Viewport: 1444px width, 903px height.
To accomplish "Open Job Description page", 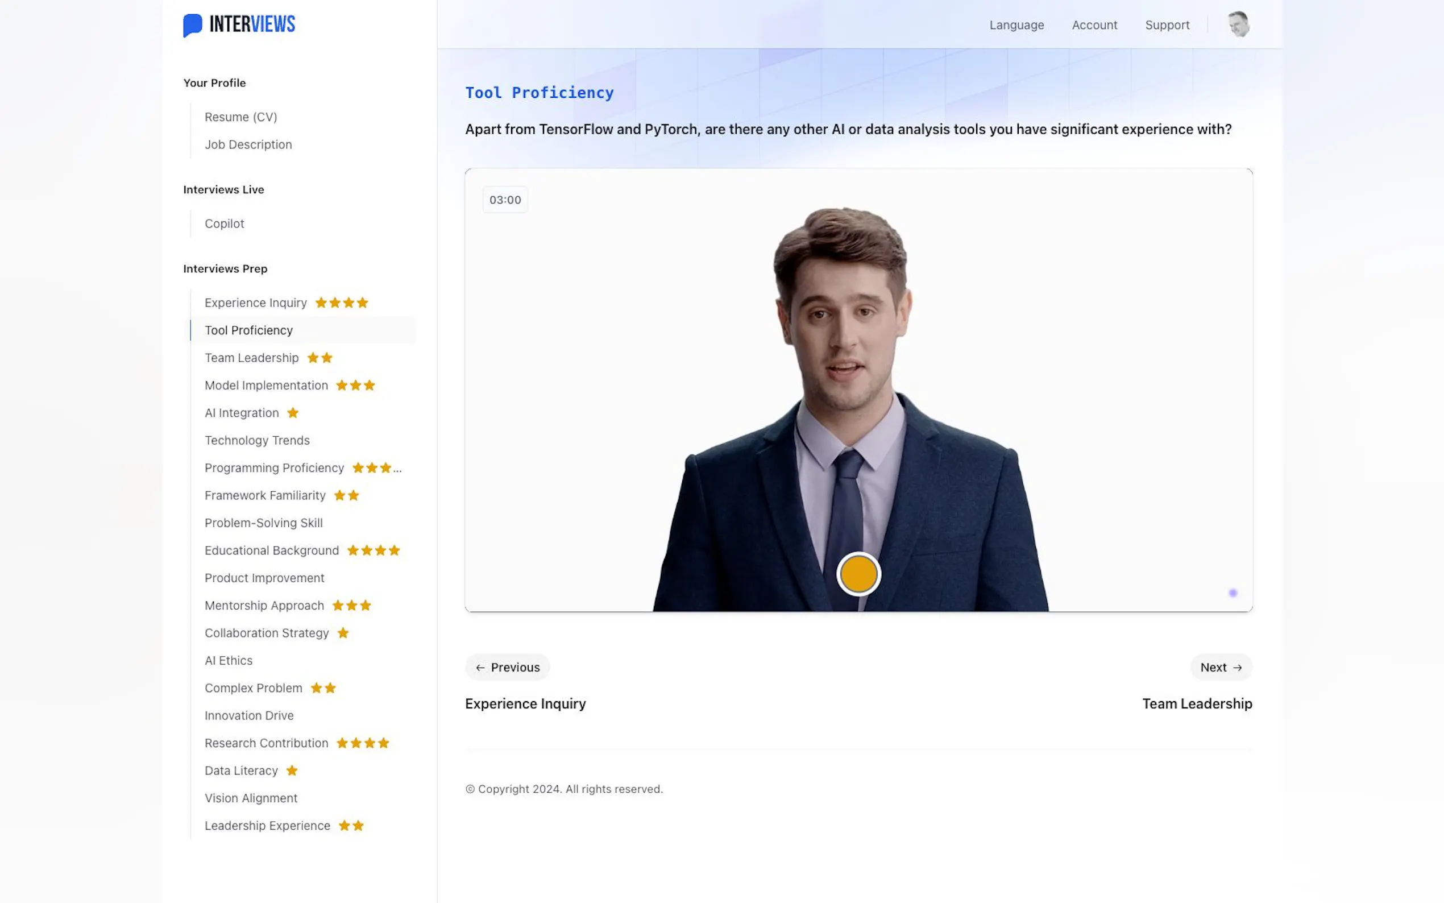I will point(248,144).
